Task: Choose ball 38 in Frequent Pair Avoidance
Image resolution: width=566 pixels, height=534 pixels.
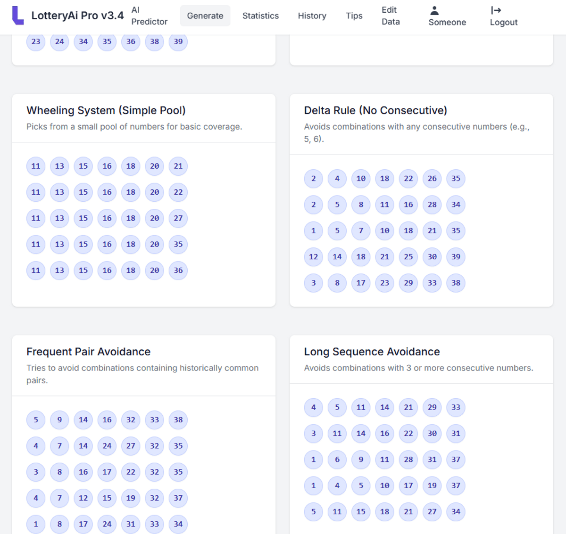Action: tap(178, 420)
